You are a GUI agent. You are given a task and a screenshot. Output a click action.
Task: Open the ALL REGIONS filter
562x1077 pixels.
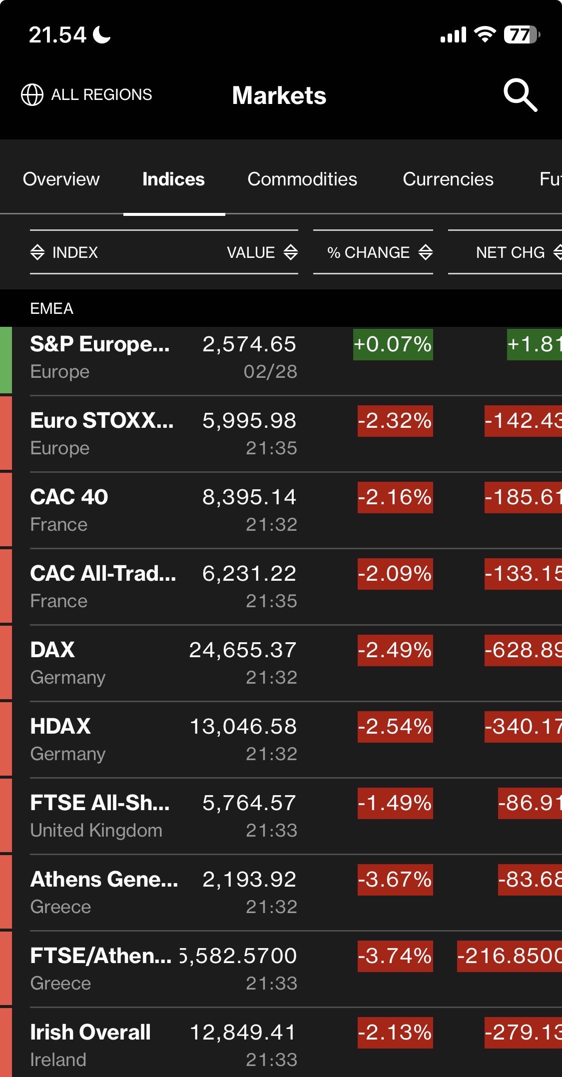coord(101,94)
